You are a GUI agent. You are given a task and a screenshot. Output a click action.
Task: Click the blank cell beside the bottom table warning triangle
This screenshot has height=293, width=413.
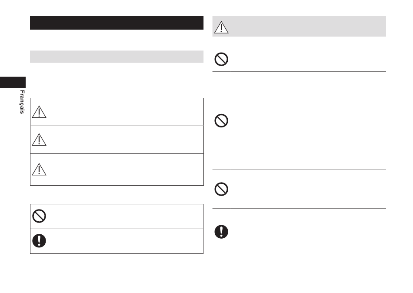coord(126,170)
